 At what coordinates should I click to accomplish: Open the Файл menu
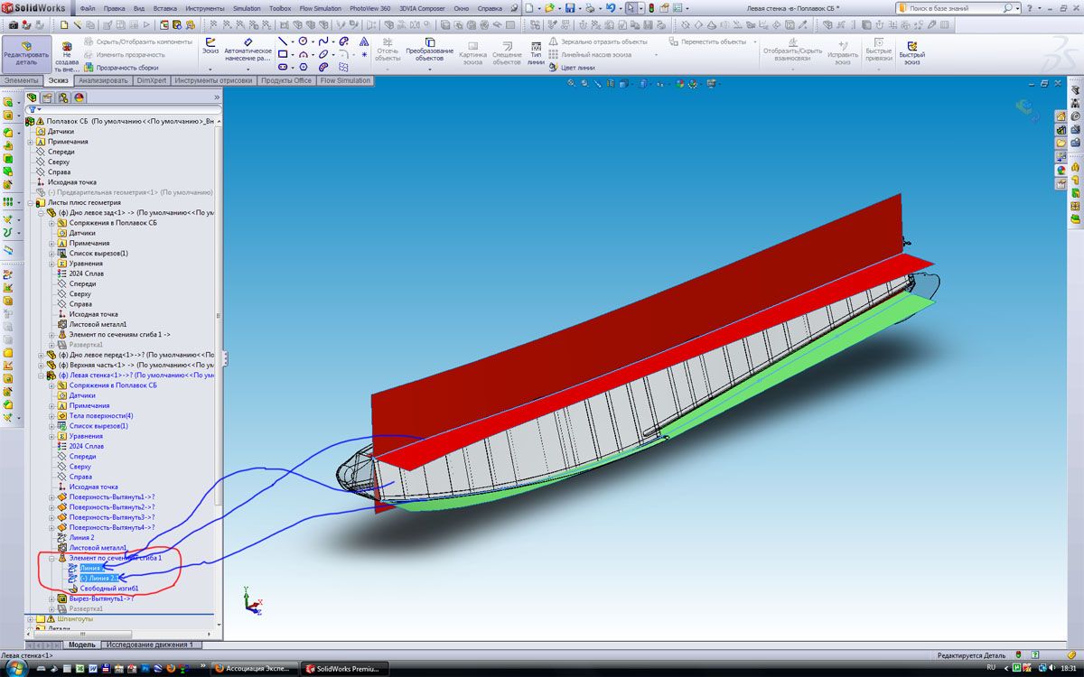click(88, 8)
